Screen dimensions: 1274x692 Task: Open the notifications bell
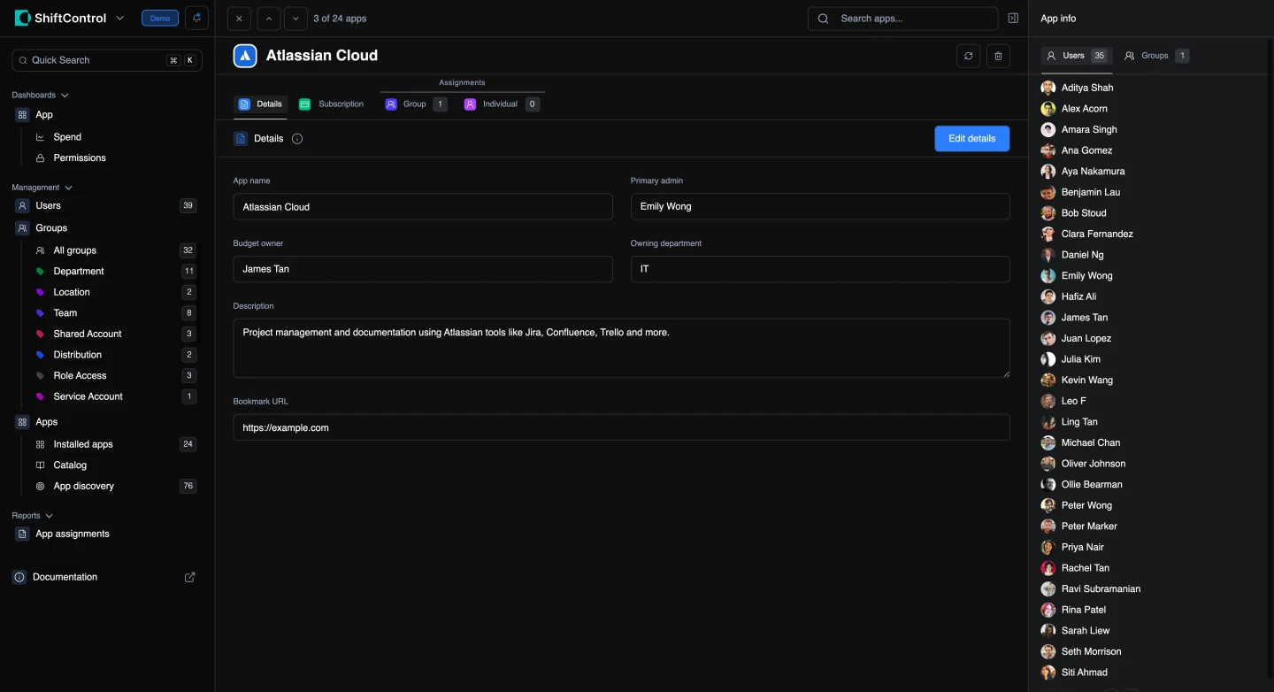196,18
